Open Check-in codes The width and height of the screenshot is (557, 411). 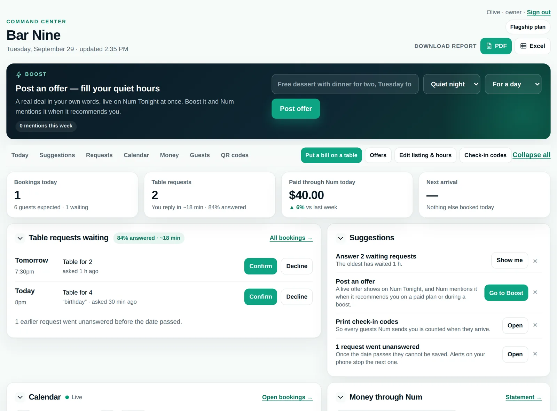pos(485,155)
